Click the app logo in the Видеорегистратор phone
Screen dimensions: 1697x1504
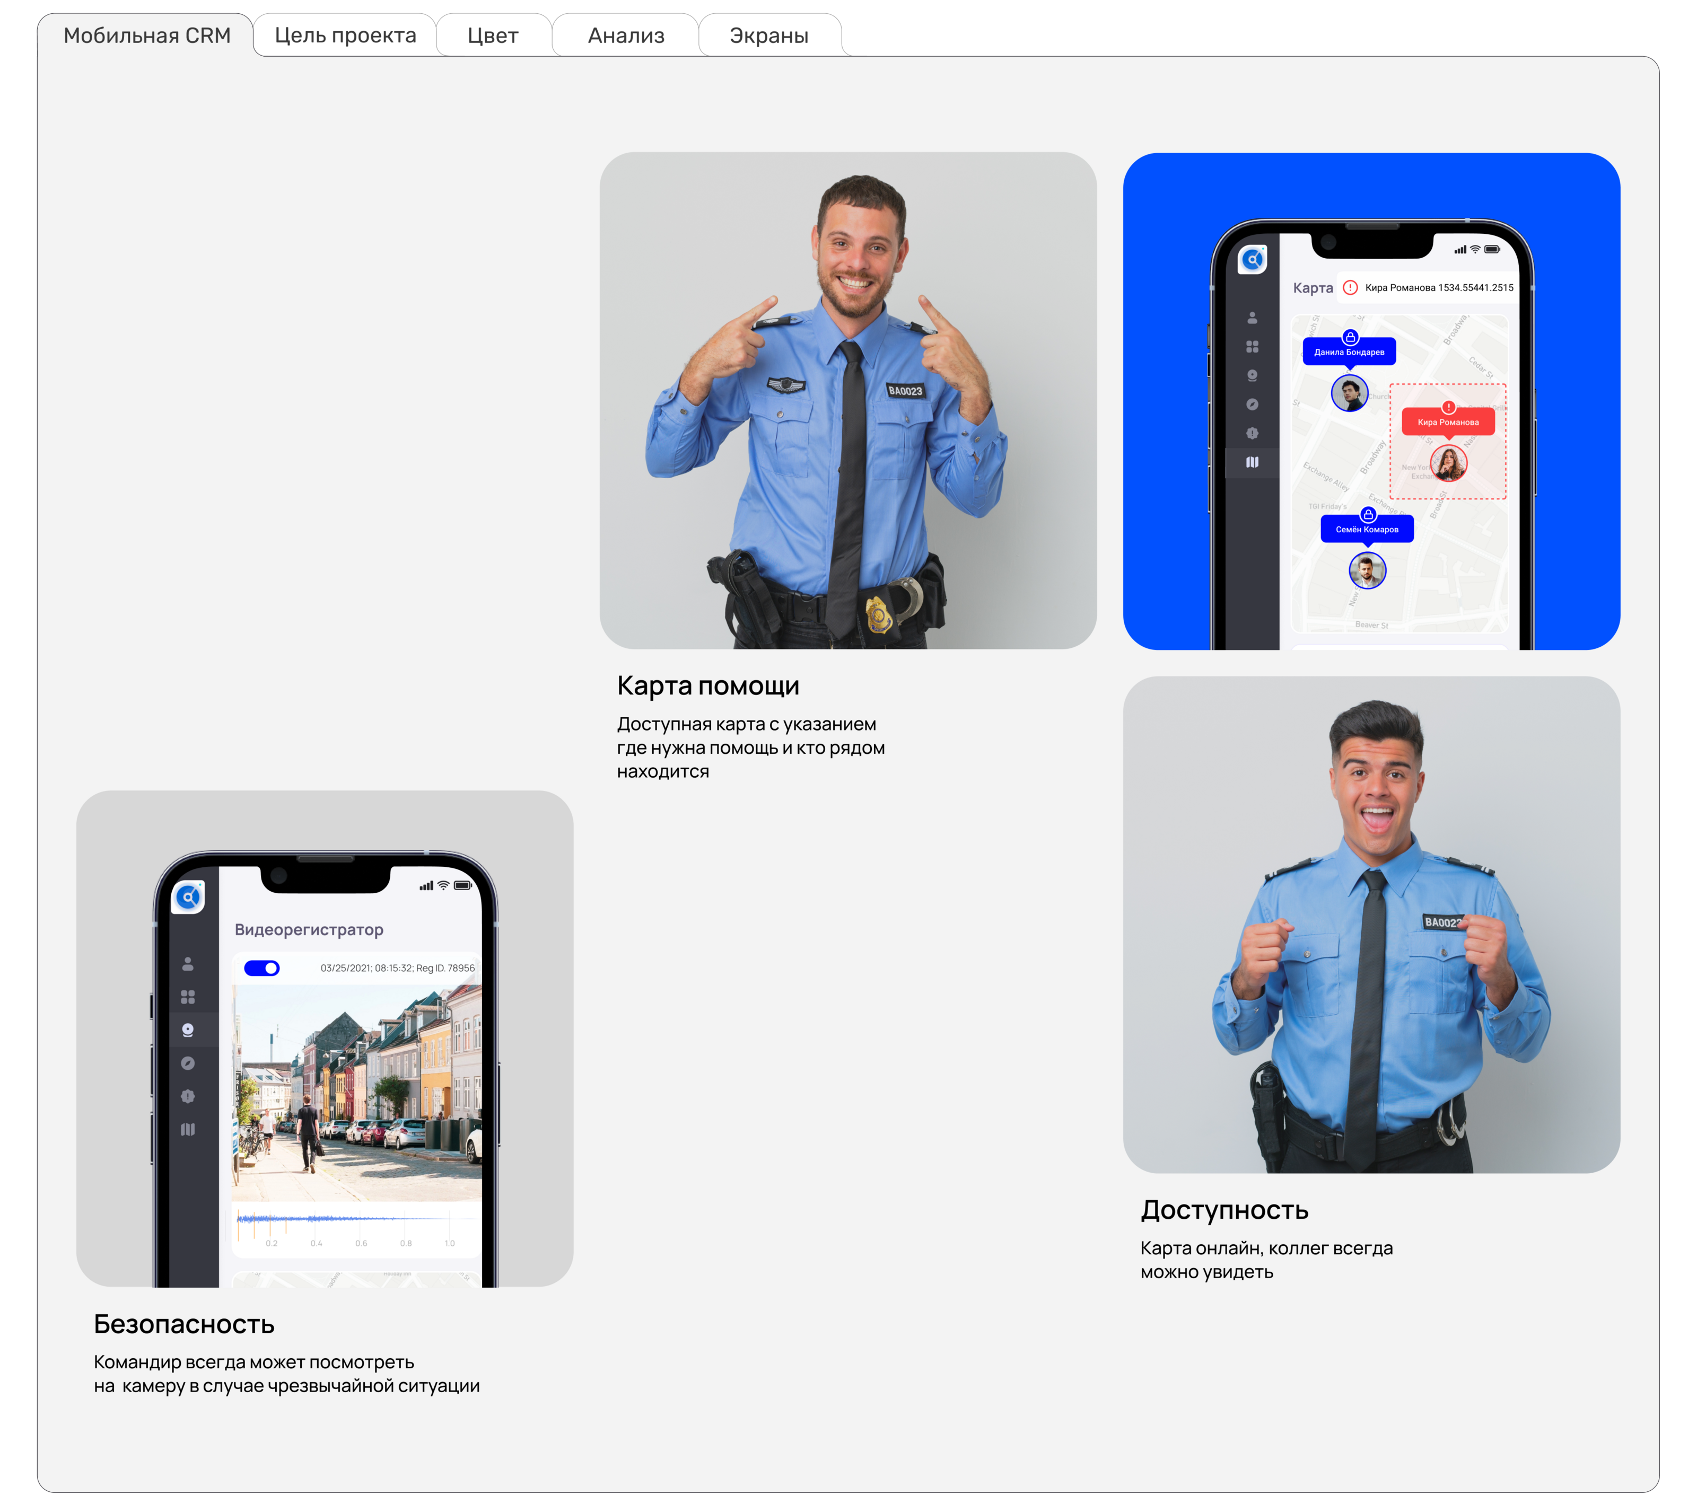point(188,897)
